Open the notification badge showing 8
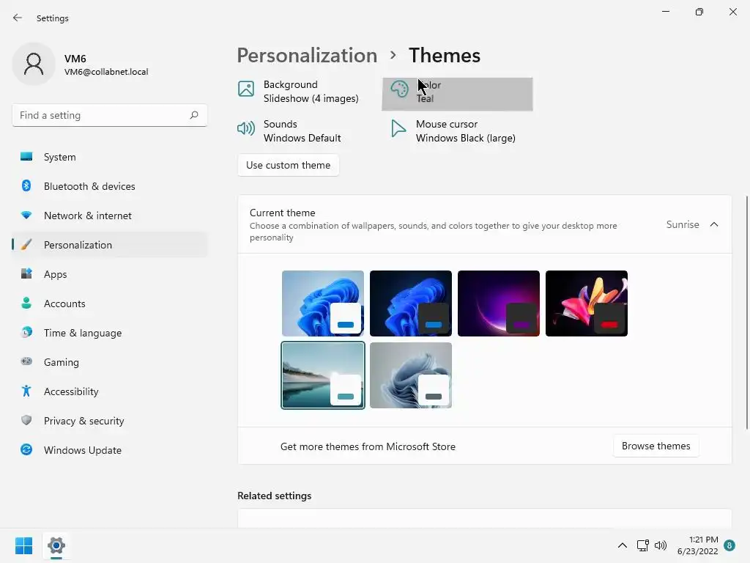The height and width of the screenshot is (563, 750). coord(729,545)
